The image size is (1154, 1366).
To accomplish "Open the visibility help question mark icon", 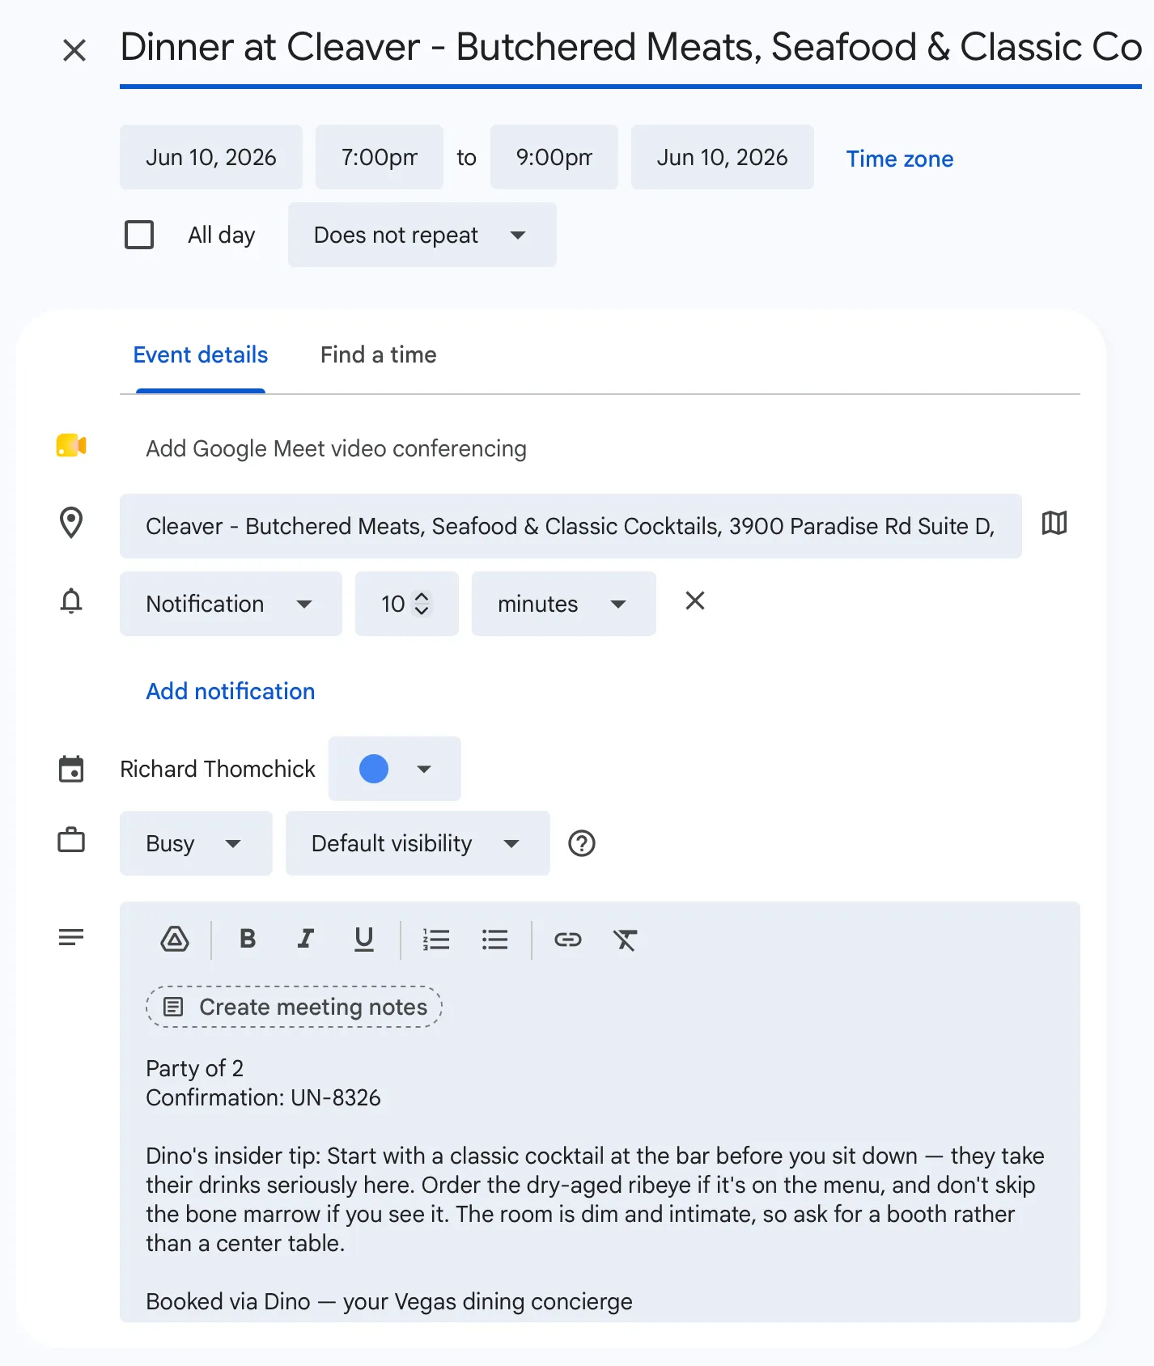I will 582,843.
